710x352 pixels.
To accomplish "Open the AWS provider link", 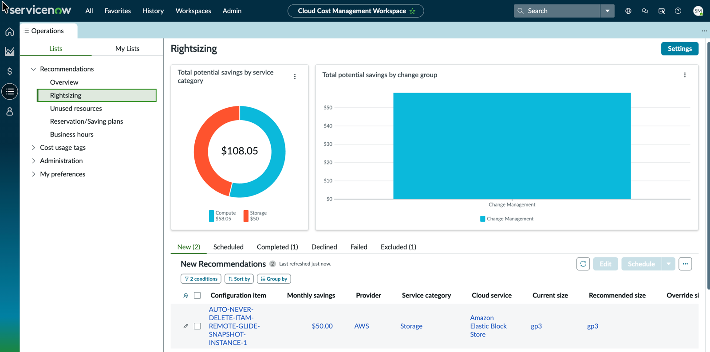I will 362,326.
